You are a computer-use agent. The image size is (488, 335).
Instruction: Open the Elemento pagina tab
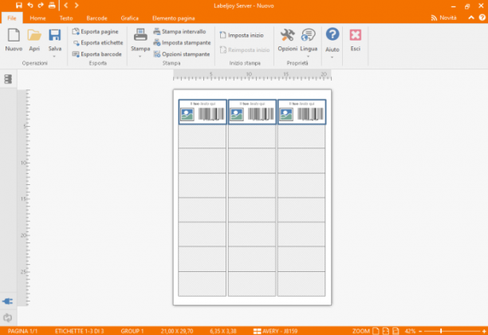click(x=173, y=18)
